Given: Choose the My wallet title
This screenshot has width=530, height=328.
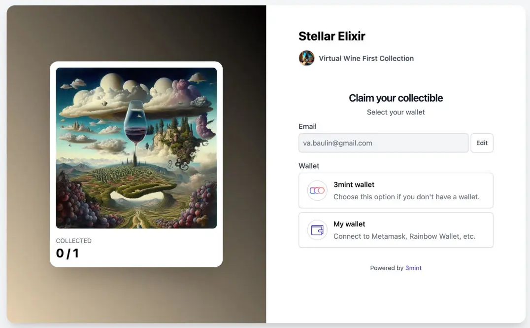Looking at the screenshot, I should coord(349,224).
